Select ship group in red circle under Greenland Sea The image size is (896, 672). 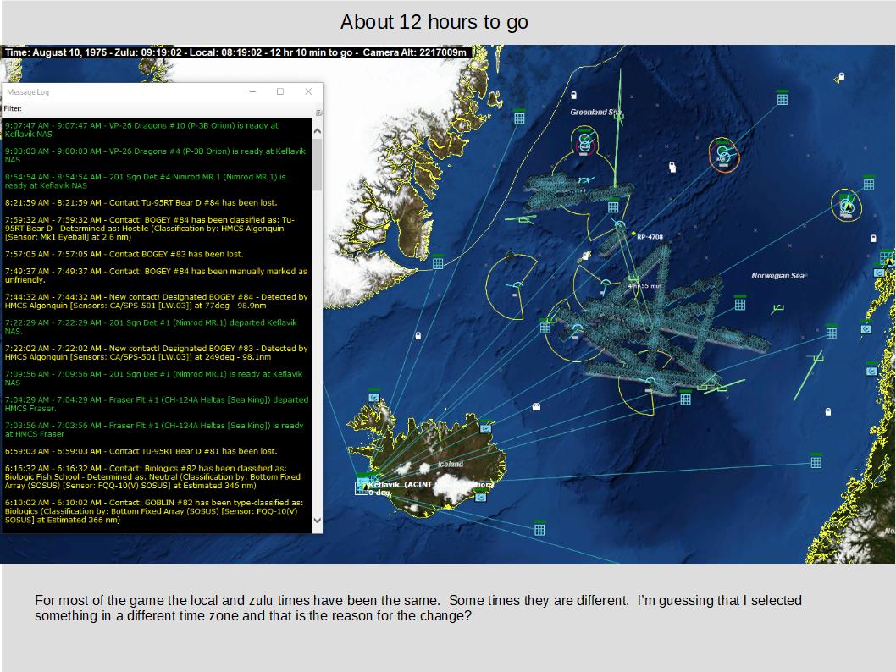click(x=584, y=141)
